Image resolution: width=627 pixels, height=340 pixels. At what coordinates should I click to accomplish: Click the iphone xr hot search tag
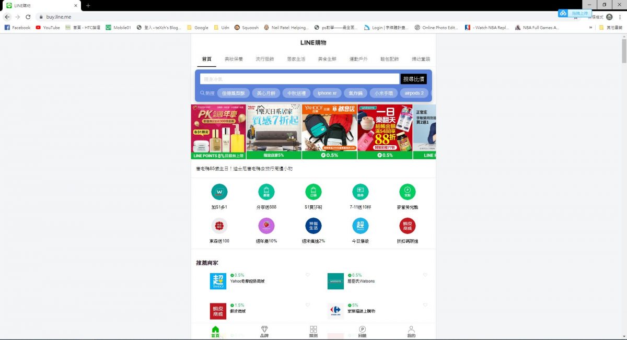point(327,93)
